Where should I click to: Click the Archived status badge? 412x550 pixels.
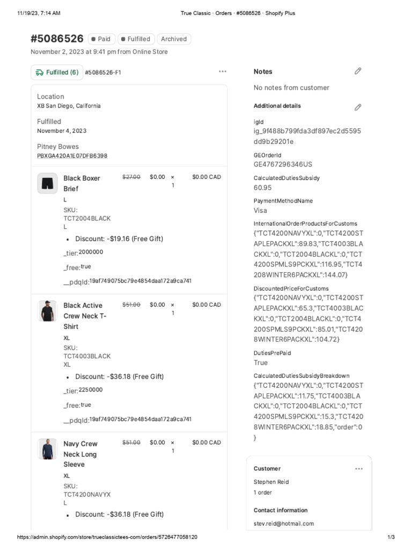(174, 39)
